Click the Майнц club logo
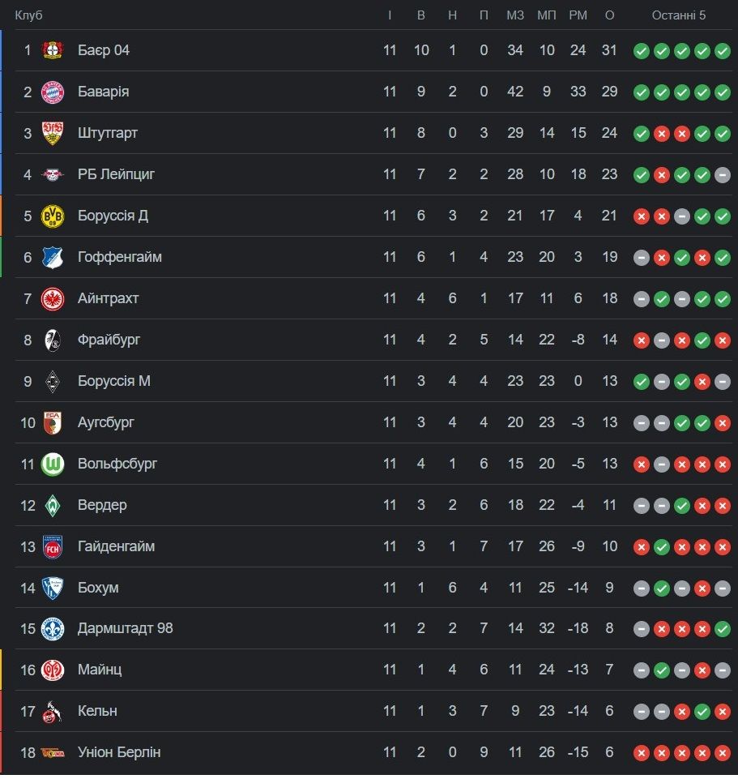The image size is (738, 779). pyautogui.click(x=53, y=670)
